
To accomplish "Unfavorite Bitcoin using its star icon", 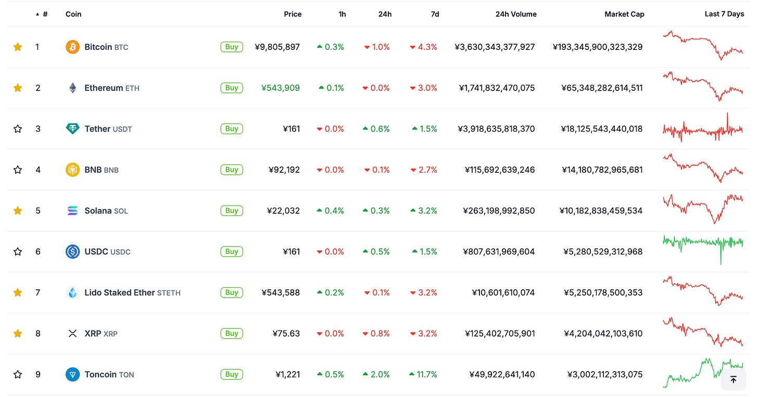I will point(18,47).
